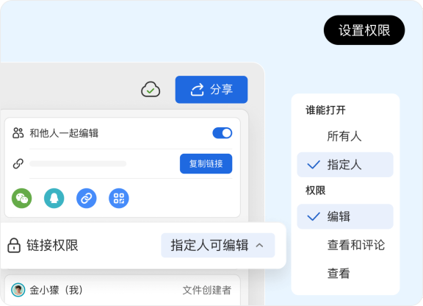
Task: Toggle the 和他人一起编辑 switch
Action: (223, 133)
